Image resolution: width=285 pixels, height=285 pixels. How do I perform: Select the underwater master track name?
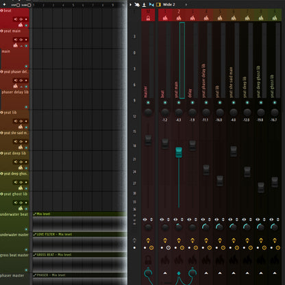click(x=14, y=234)
